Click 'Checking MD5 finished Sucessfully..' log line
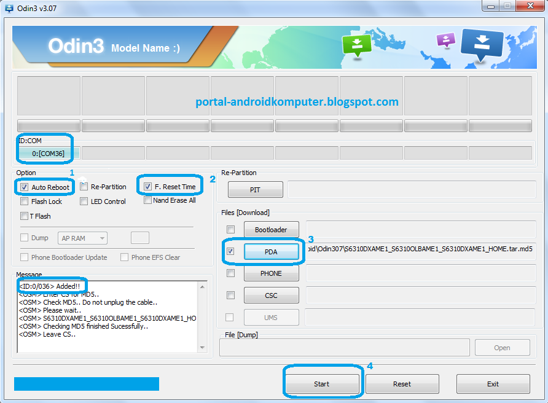Viewport: 548px width, 403px height. click(84, 326)
